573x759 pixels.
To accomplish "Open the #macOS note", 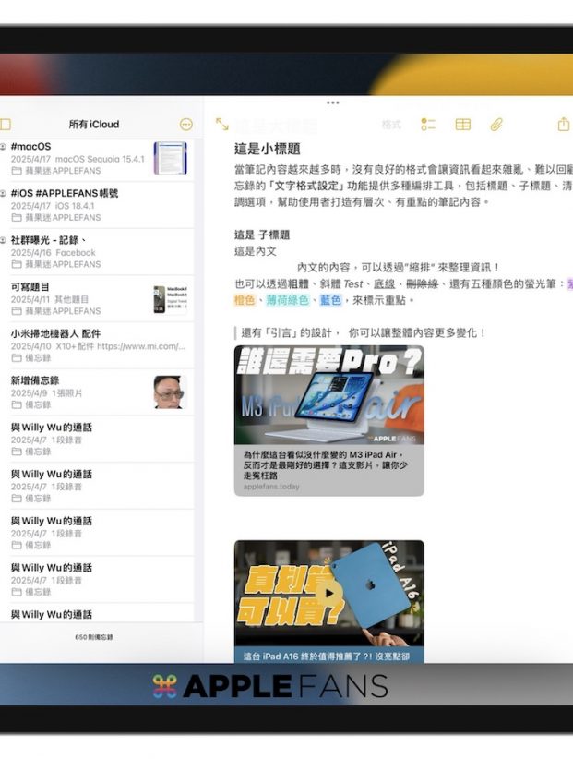I will tap(78, 158).
